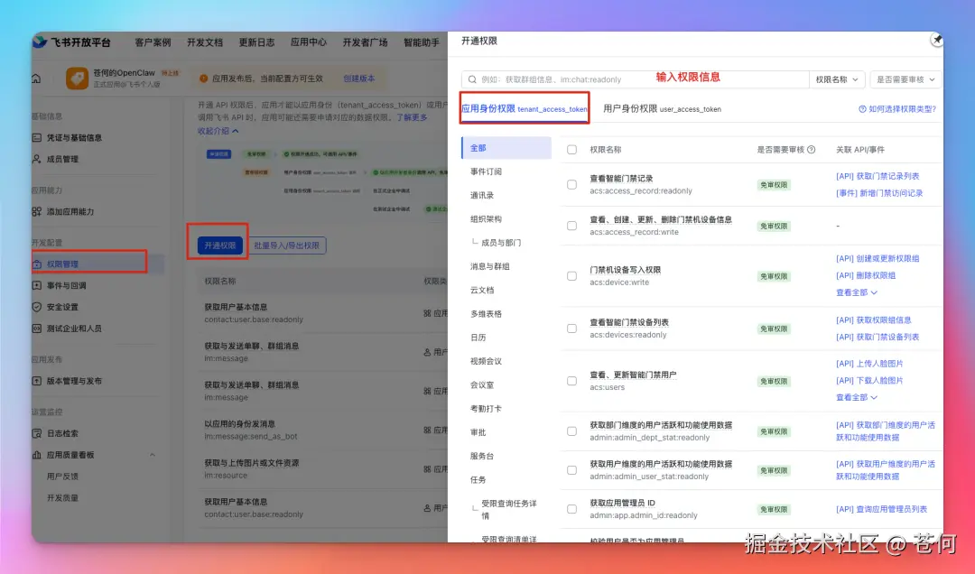
Task: Select the acs:users permission checkbox
Action: coord(571,380)
